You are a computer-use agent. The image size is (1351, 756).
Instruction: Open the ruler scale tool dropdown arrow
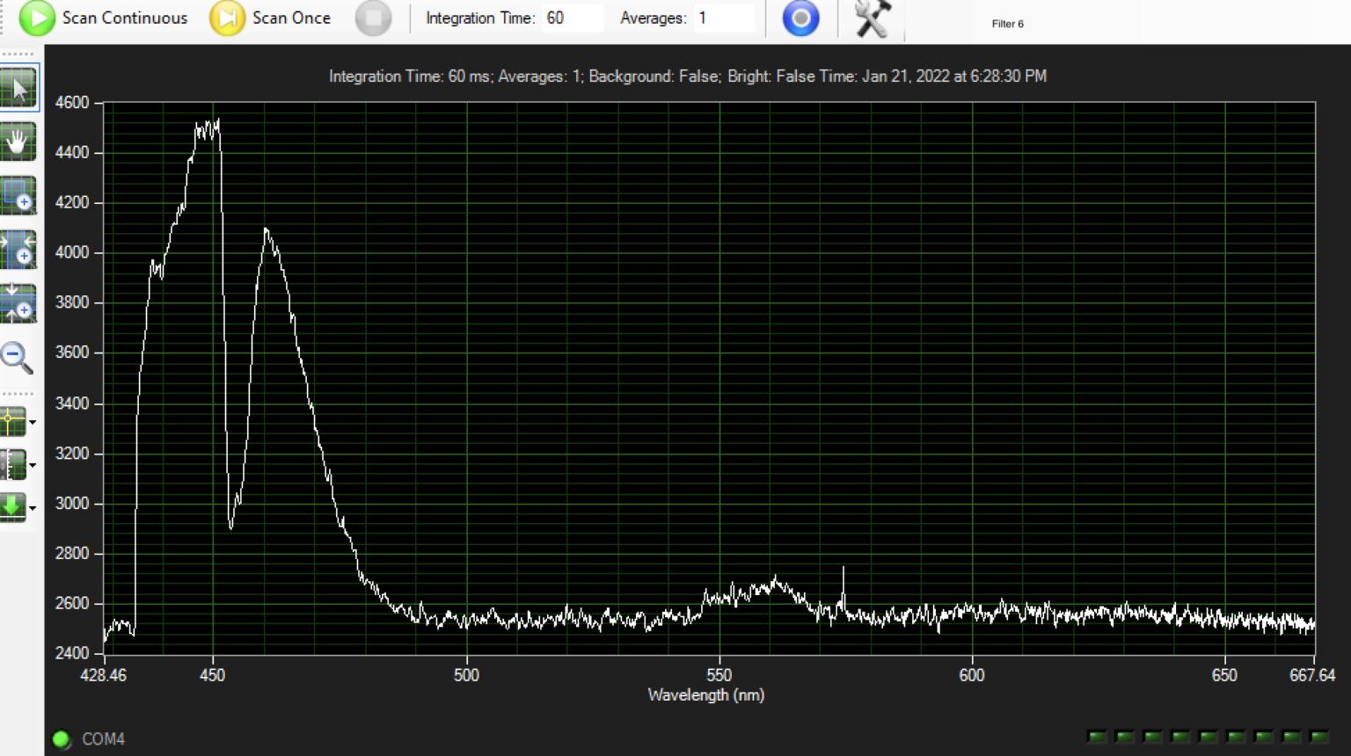(x=33, y=465)
